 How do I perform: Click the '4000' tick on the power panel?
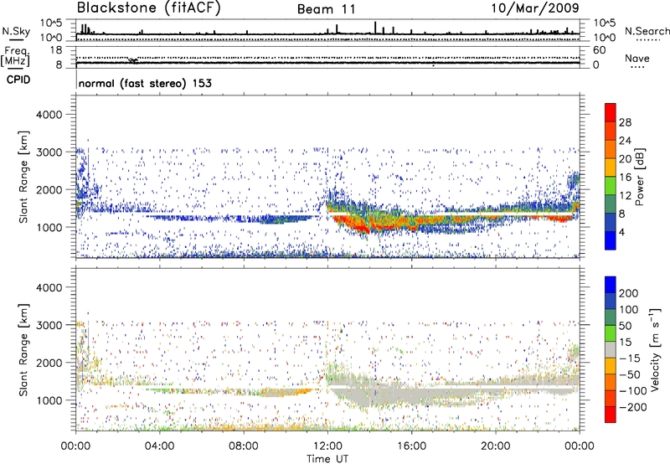click(49, 115)
